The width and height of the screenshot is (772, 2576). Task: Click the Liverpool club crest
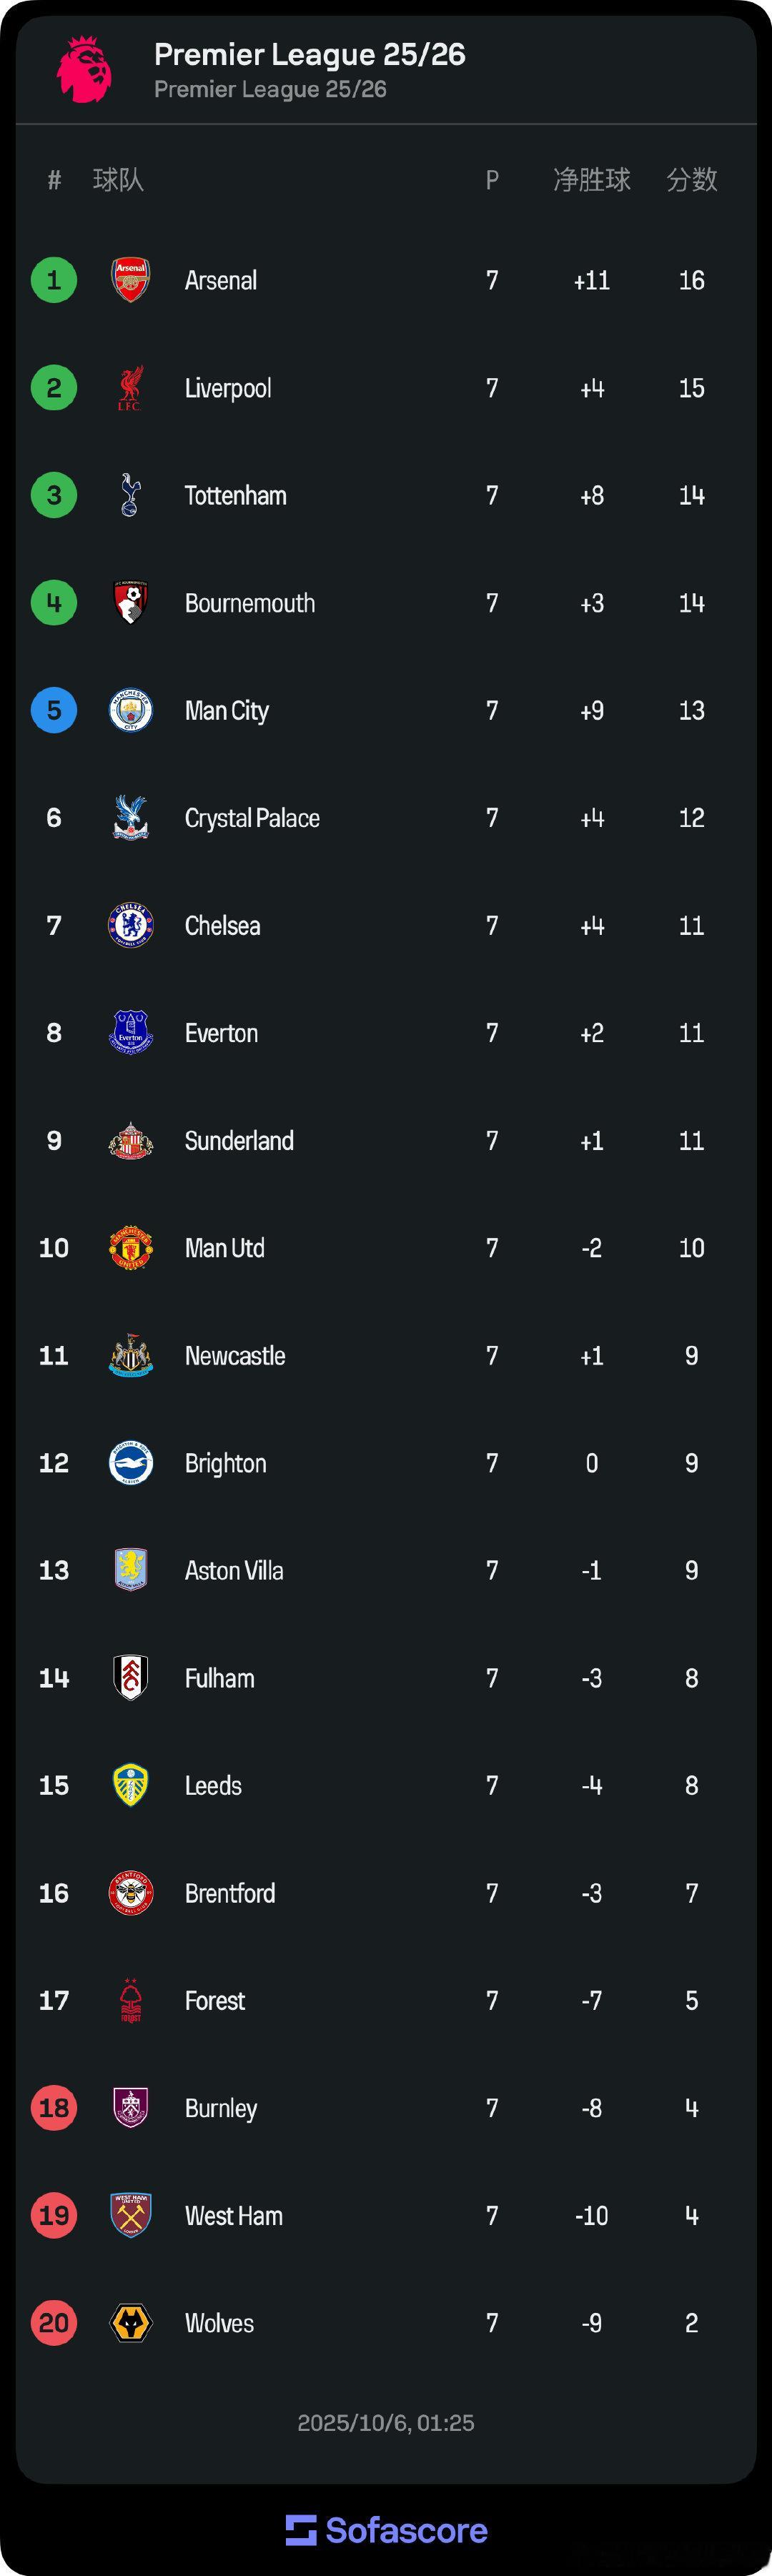coord(130,388)
